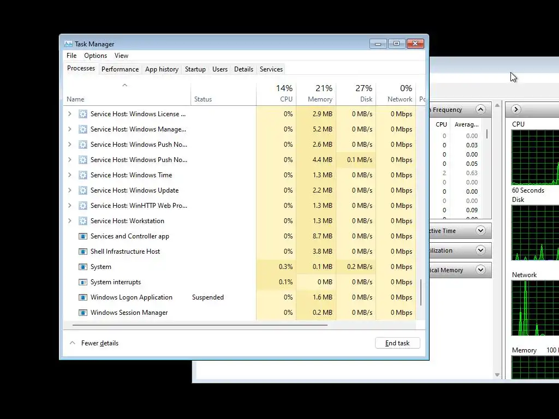Click the Network graph in Resource Monitor
This screenshot has width=559, height=419.
[x=535, y=308]
